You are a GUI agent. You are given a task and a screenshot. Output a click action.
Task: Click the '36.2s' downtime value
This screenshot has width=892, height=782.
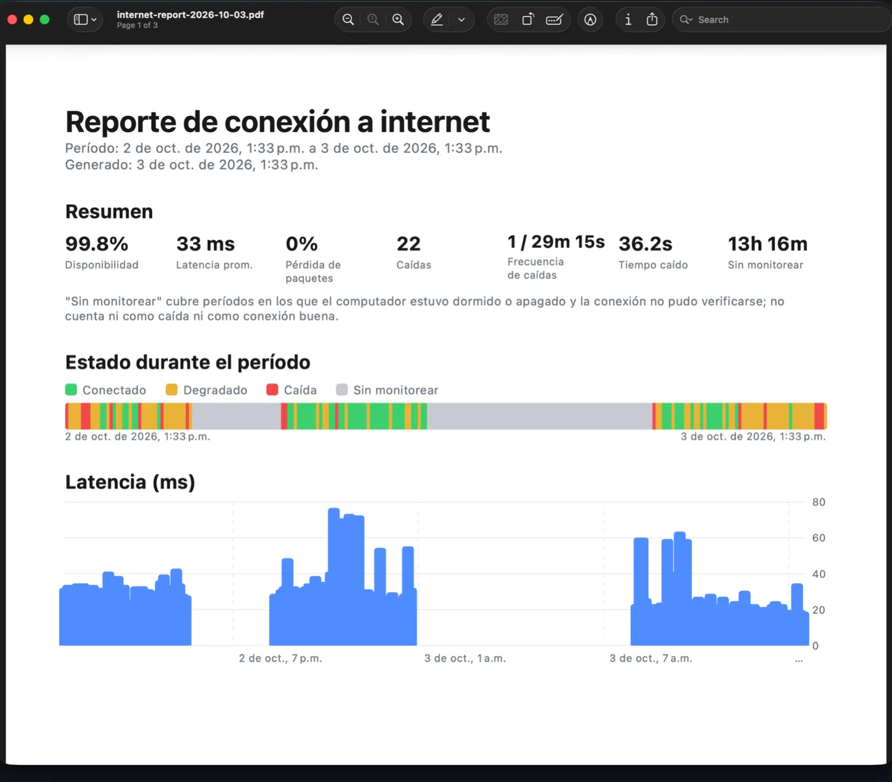[x=645, y=243]
